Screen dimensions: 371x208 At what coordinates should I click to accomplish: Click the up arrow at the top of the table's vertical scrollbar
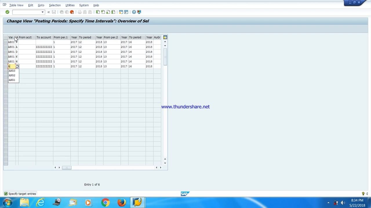[x=165, y=42]
